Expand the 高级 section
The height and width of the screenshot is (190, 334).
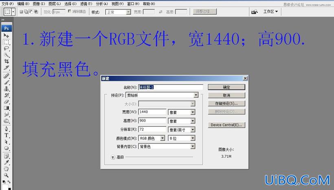[x=113, y=157]
